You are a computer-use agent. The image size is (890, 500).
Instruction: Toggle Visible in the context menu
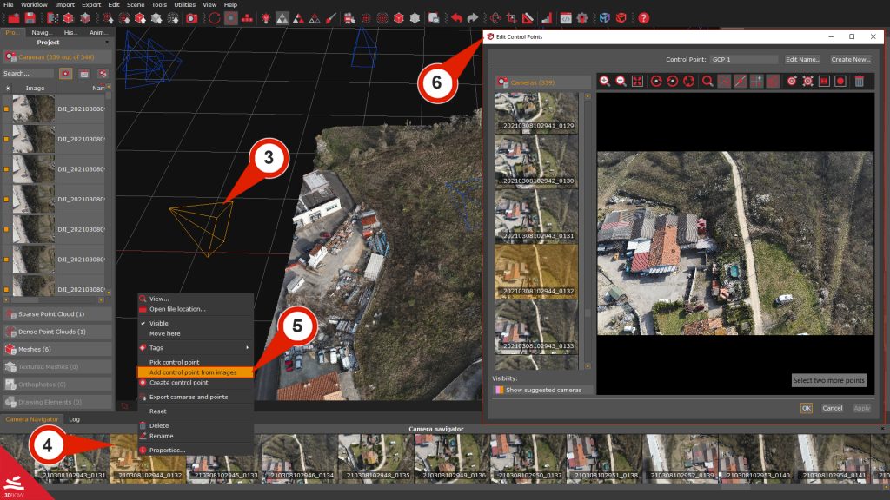click(158, 323)
